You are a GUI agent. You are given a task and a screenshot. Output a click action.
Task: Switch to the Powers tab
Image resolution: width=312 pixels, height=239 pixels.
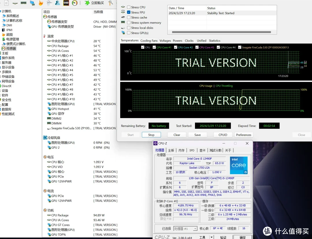(177, 41)
